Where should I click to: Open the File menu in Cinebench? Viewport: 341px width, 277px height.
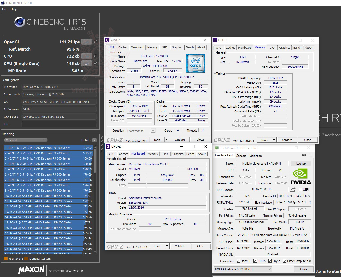pos(5,9)
